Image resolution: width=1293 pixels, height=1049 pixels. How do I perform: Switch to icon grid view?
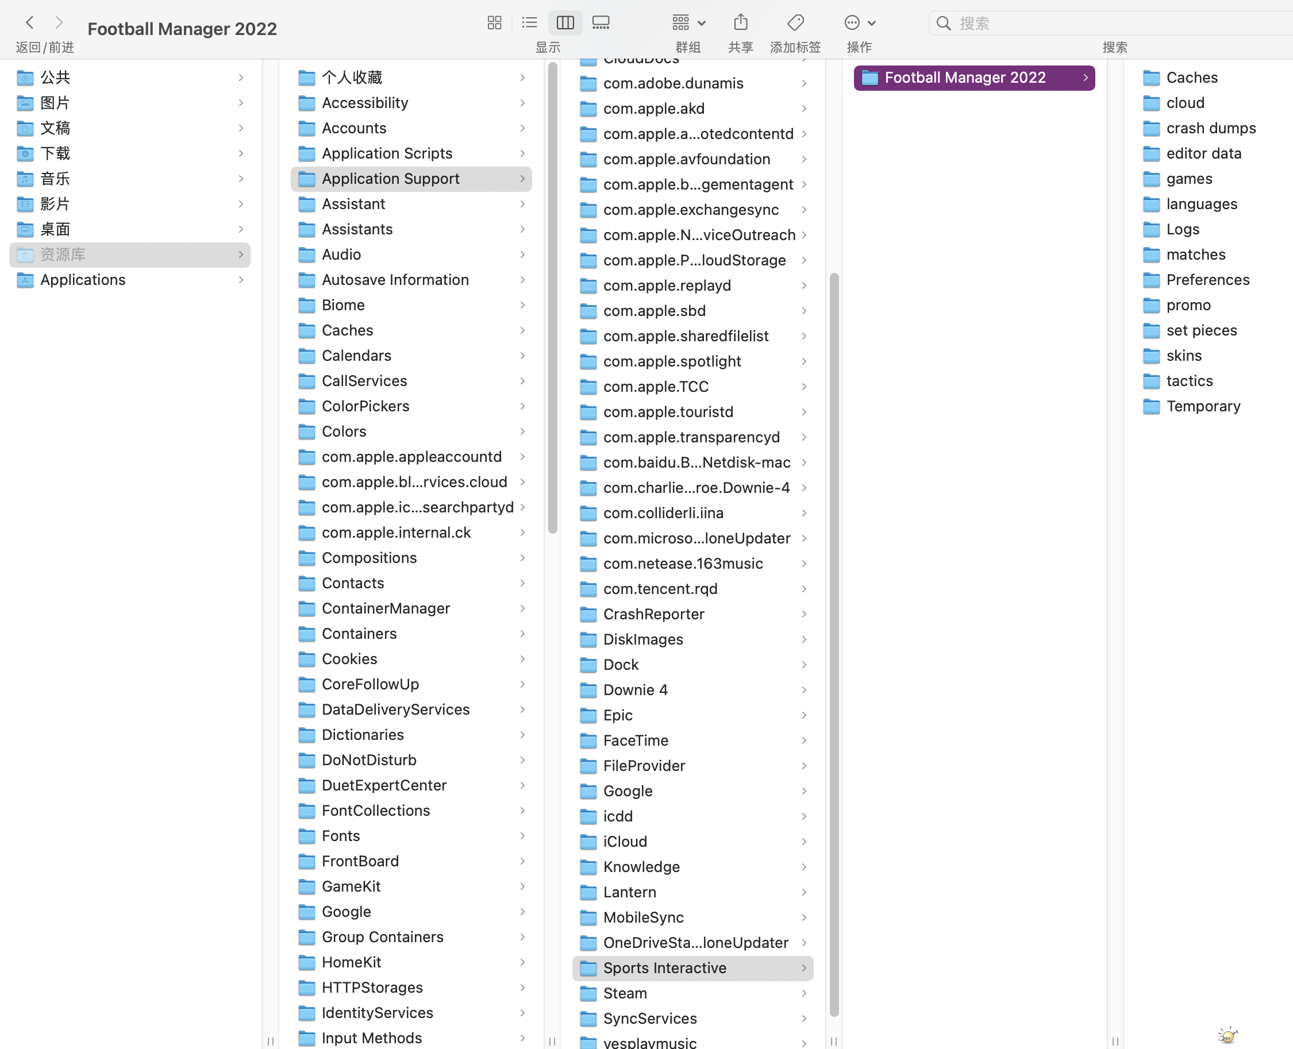pyautogui.click(x=494, y=23)
